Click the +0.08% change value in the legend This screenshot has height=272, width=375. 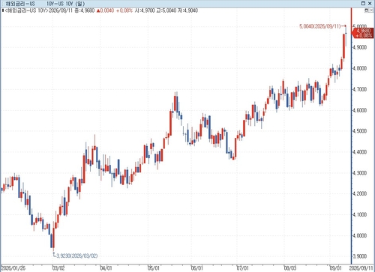(x=124, y=10)
